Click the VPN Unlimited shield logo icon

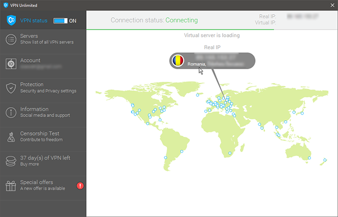[x=11, y=20]
